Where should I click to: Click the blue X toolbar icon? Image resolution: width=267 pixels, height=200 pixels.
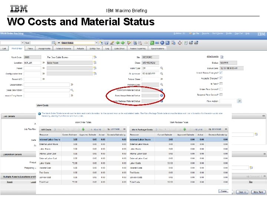pyautogui.click(x=167, y=43)
